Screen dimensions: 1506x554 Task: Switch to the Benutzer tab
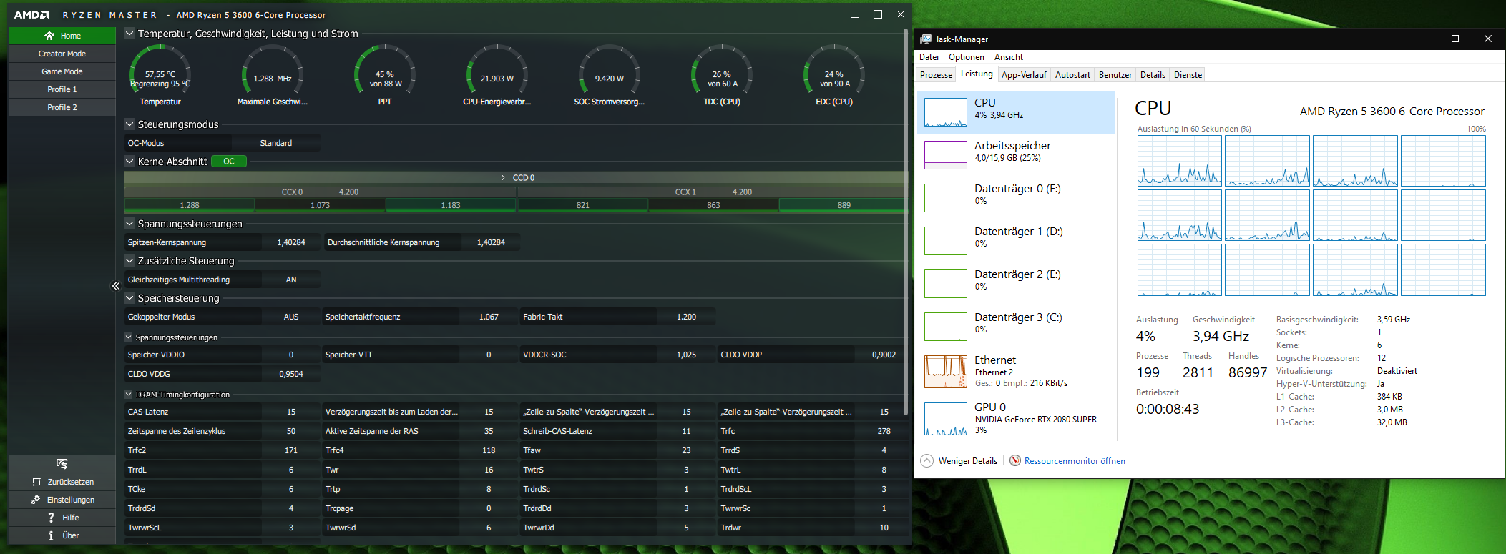coord(1115,75)
